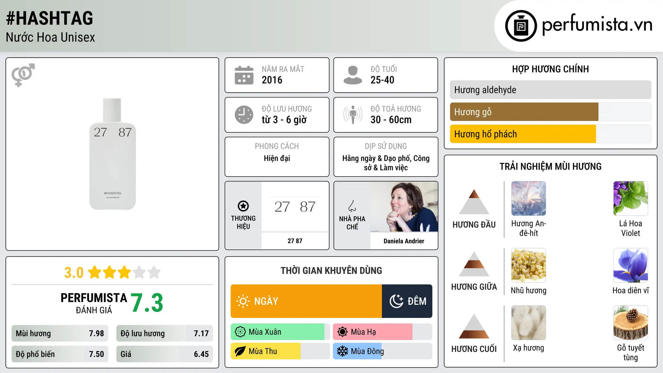Click the leaf icon for Mùa Thu
Viewport: 663px width, 373px height.
pos(240,351)
